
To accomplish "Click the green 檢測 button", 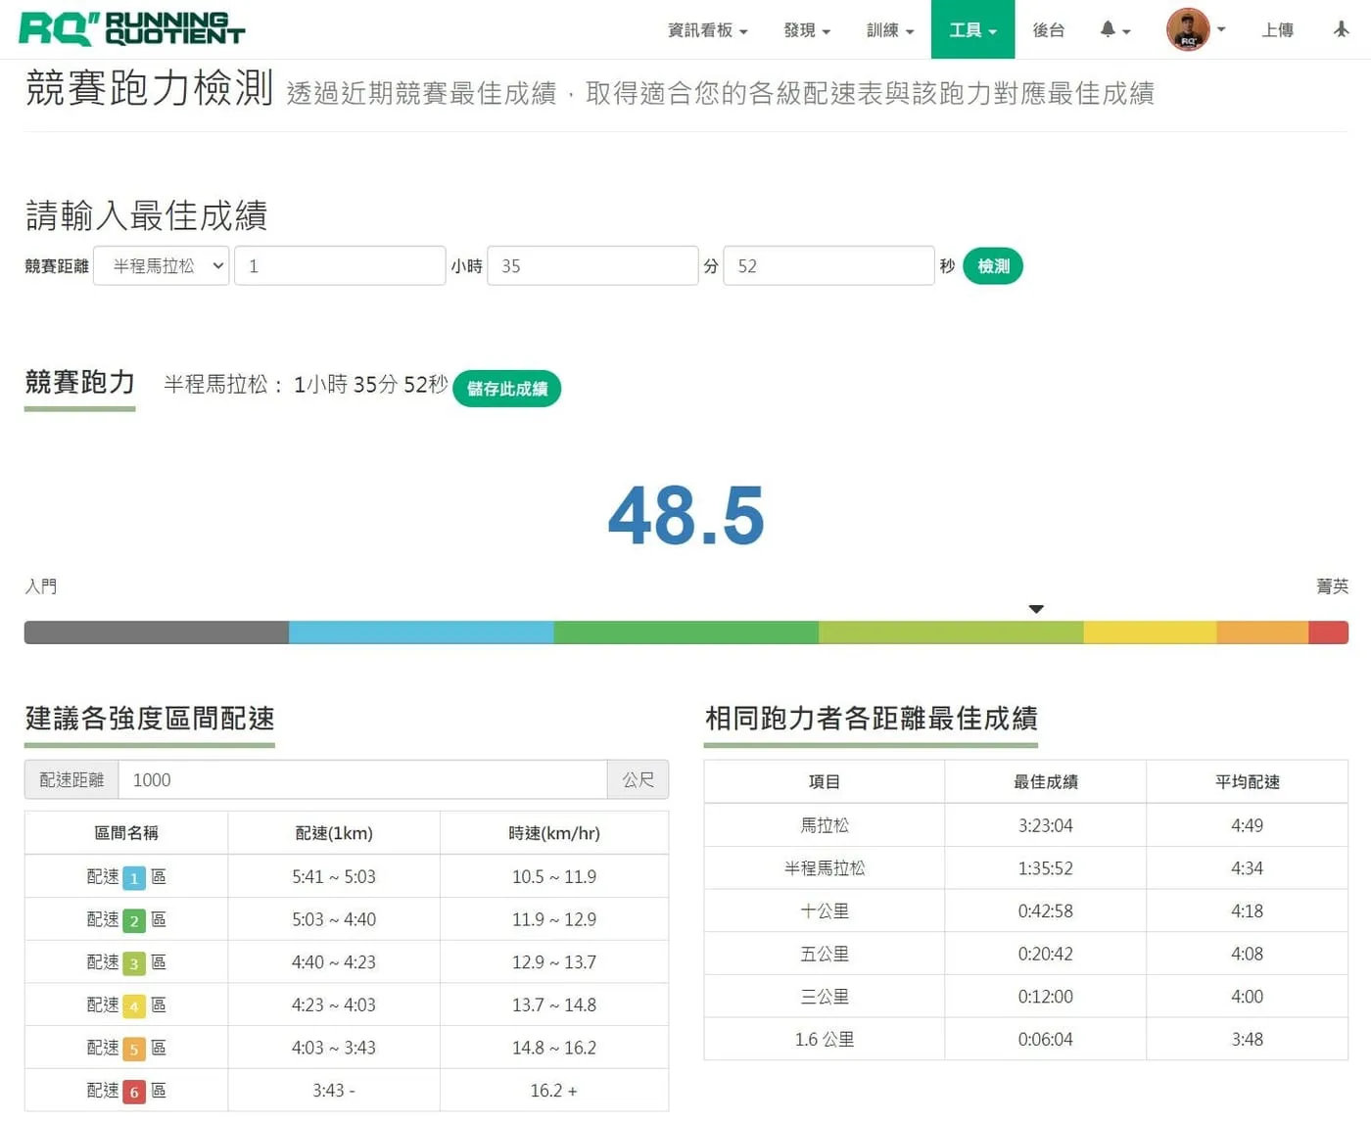I will point(993,266).
